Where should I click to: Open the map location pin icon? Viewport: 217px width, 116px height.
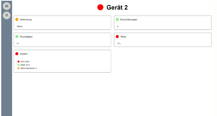[x=7, y=15]
